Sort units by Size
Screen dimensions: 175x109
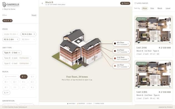point(152,8)
